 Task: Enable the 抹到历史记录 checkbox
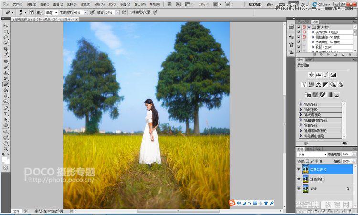(x=131, y=12)
